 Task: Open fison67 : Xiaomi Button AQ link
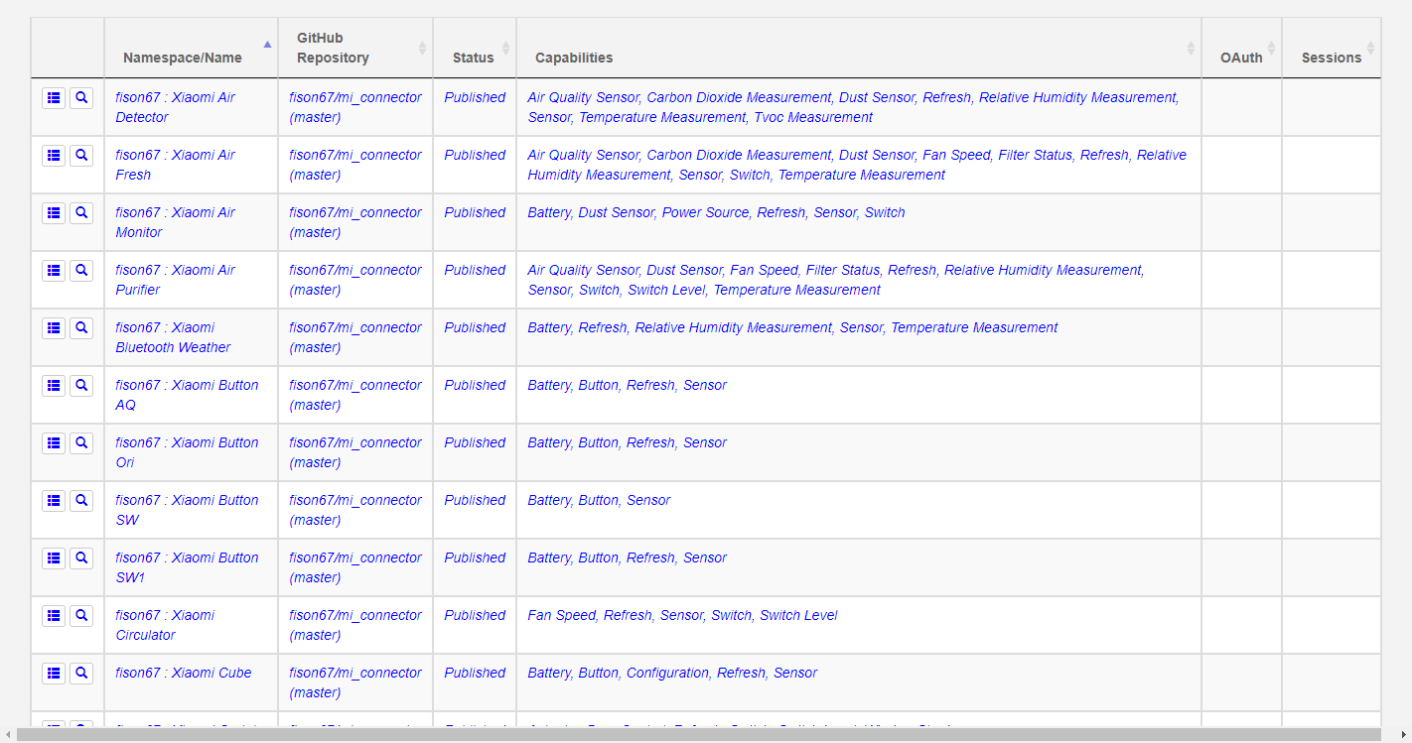[x=187, y=395]
